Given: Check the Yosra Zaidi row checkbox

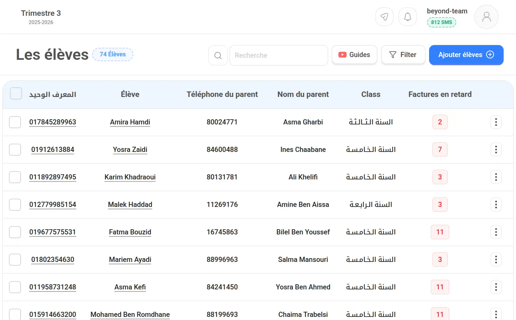Looking at the screenshot, I should click(15, 150).
